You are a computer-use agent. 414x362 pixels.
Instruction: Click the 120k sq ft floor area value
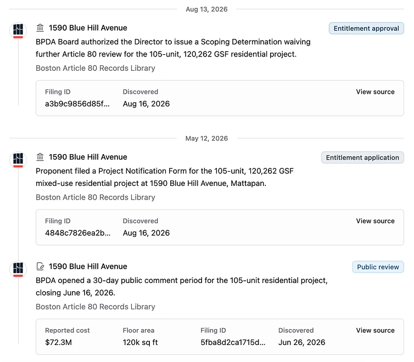(x=140, y=342)
